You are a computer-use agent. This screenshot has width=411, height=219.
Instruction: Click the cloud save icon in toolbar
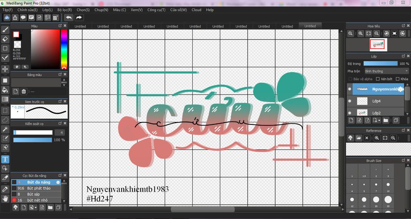[x=7, y=18]
